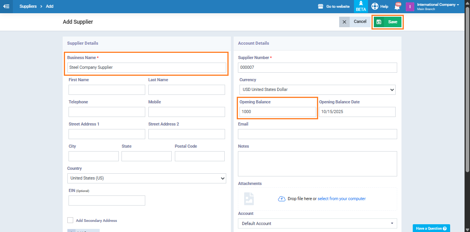
Task: Click the upload cloud icon in Attachments
Action: click(282, 199)
